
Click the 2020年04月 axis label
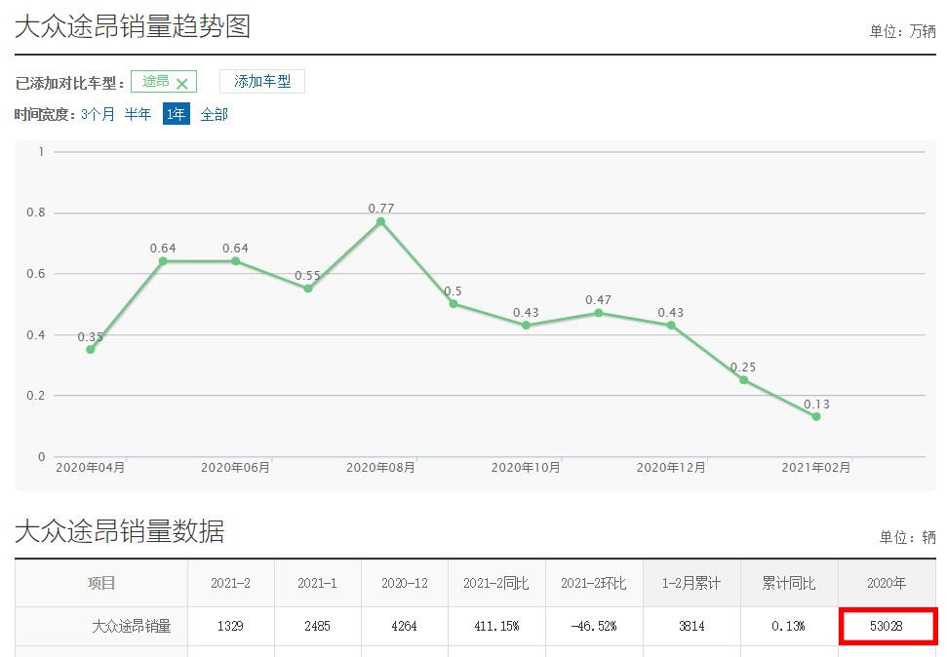pyautogui.click(x=91, y=467)
